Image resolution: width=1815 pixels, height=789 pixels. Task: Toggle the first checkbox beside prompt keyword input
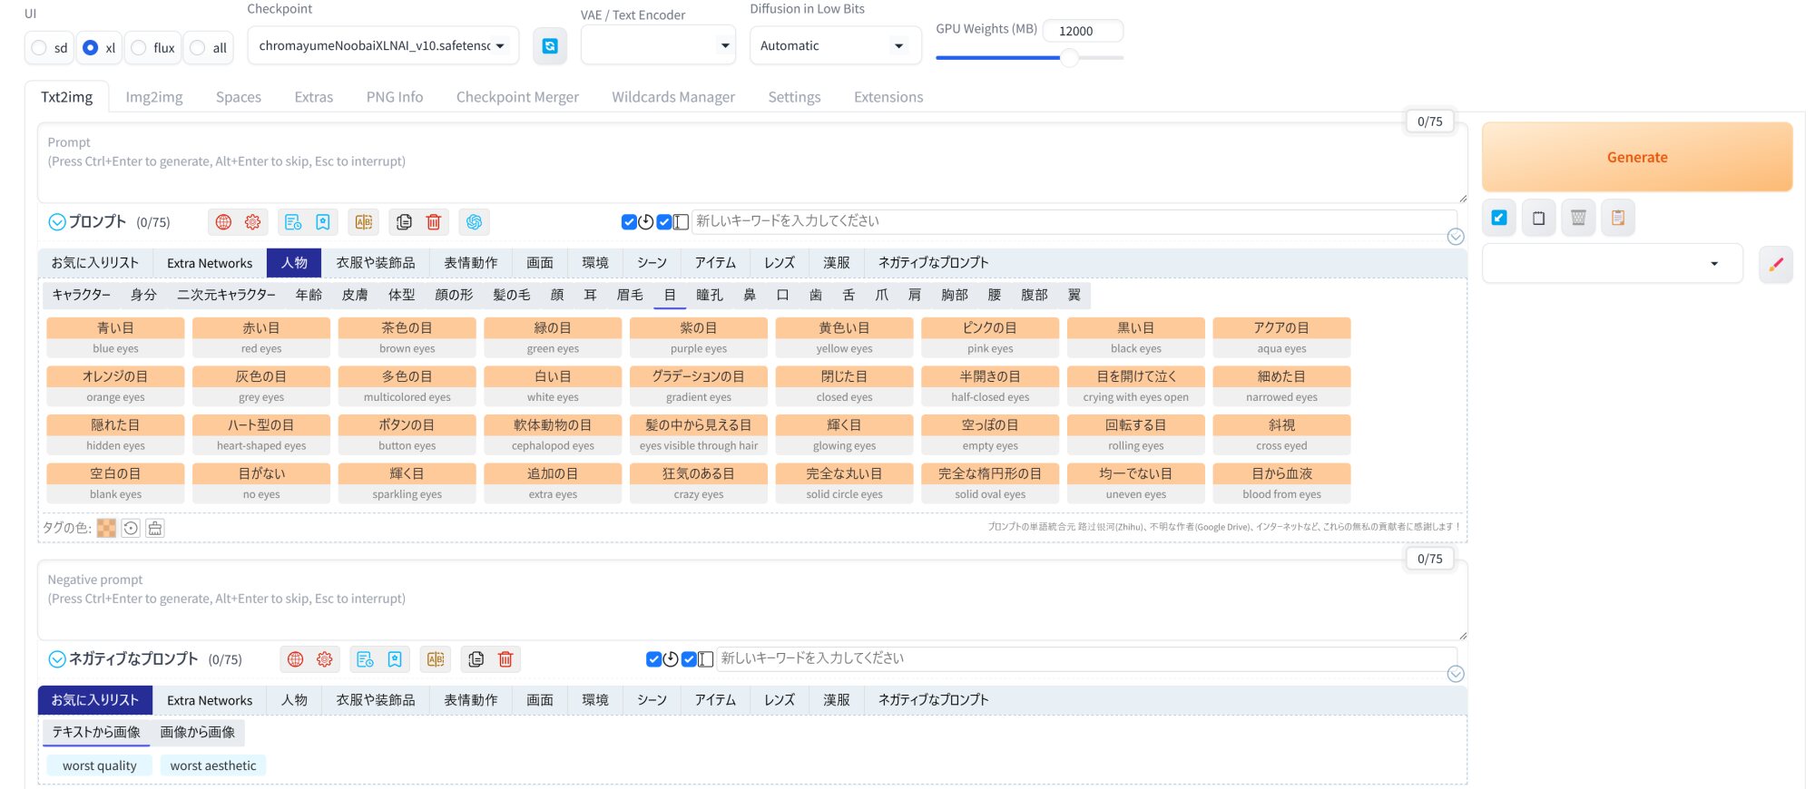click(629, 222)
